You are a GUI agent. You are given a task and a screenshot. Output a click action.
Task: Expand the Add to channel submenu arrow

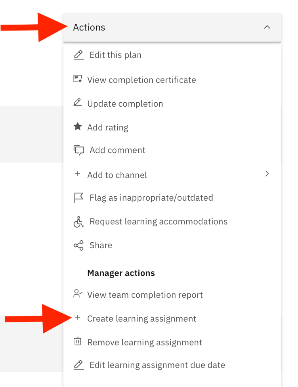coord(267,174)
